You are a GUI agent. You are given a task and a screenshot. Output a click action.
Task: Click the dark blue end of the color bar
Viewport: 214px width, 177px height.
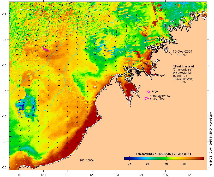[126, 158]
